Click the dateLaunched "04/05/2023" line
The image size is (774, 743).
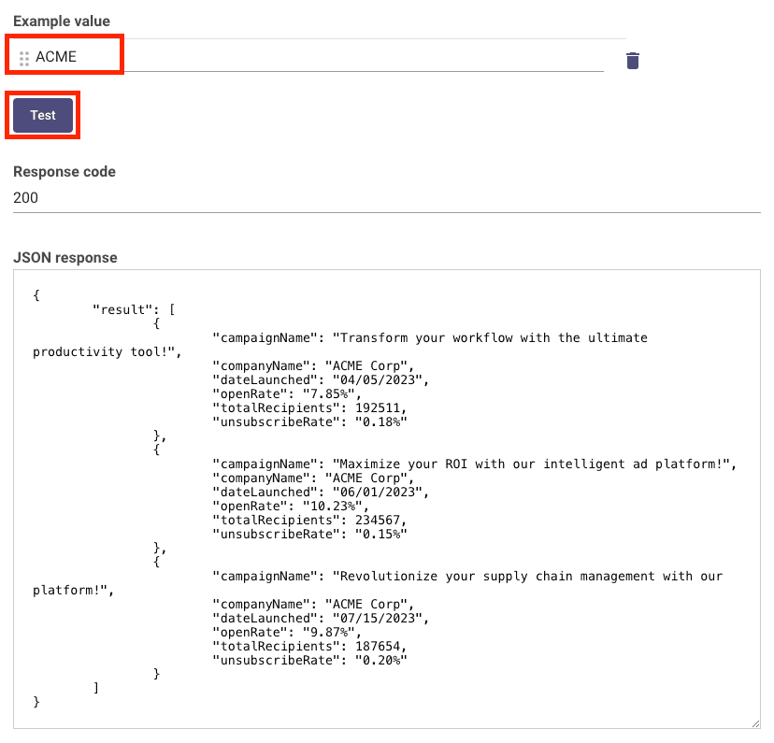pos(321,379)
